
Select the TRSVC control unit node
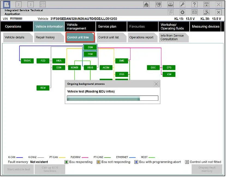coord(27,61)
